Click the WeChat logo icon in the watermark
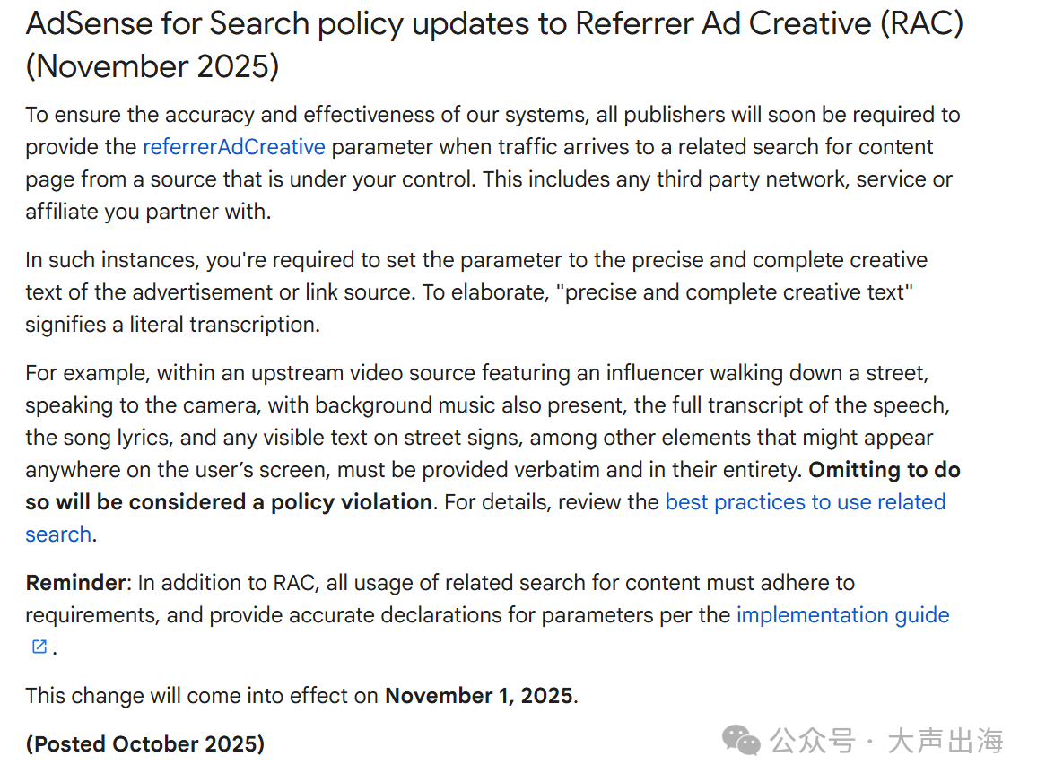Image resolution: width=1037 pixels, height=782 pixels. click(x=742, y=742)
